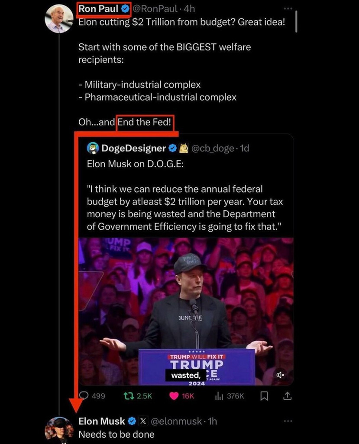Click the DogeDesigner avatar in the quoted tweet

coord(93,148)
